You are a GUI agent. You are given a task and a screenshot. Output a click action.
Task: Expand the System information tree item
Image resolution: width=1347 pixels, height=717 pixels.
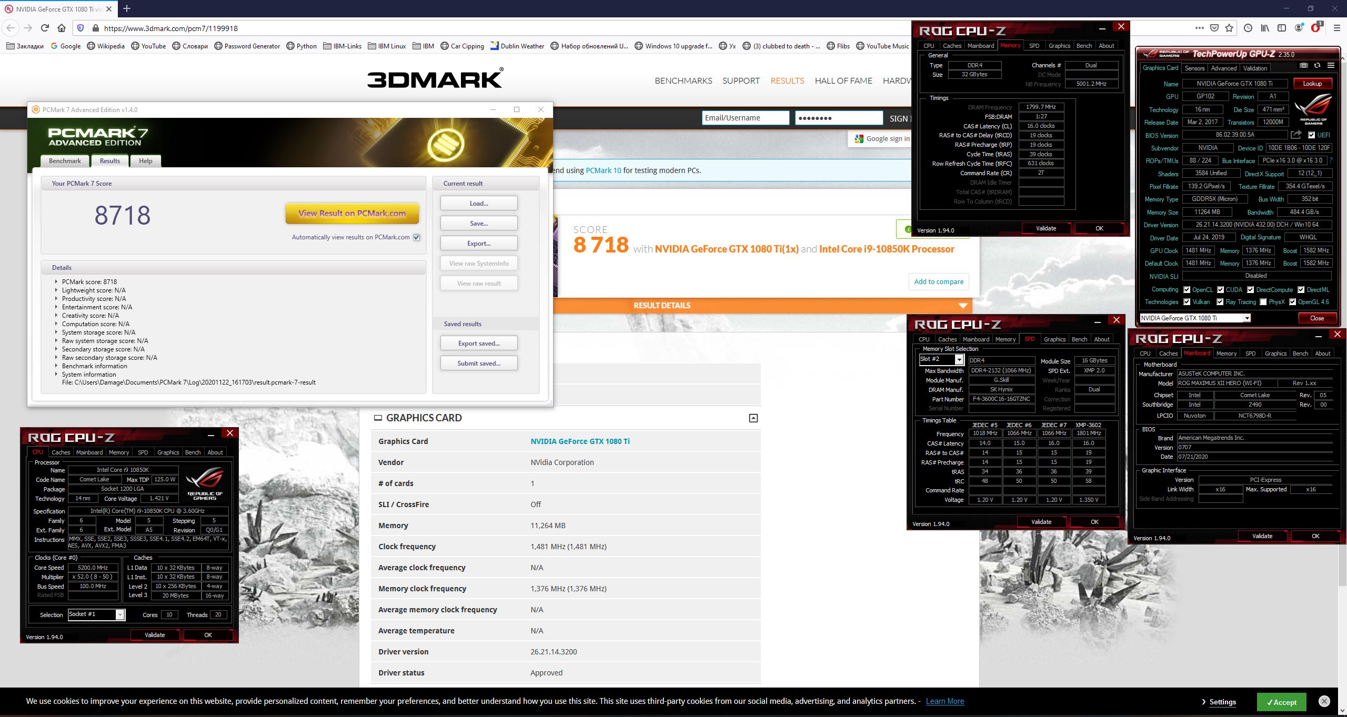click(56, 375)
